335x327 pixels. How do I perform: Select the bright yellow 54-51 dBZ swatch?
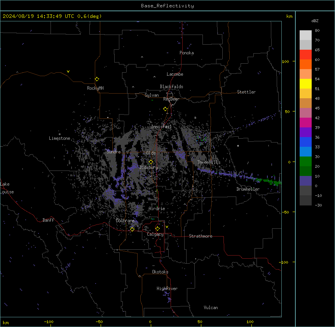tap(305, 83)
